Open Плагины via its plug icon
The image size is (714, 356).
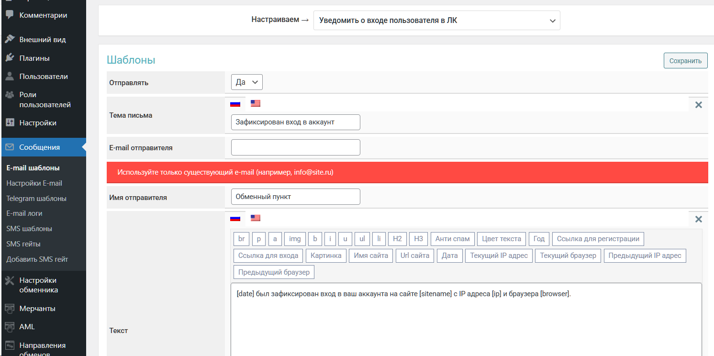(x=10, y=58)
